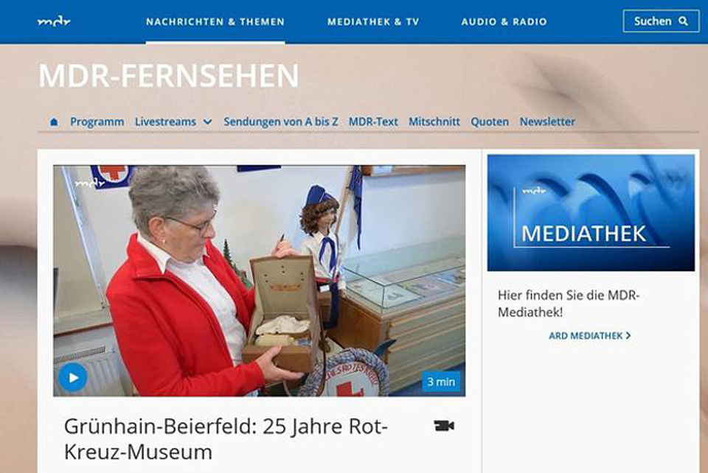
Task: Click the search magnifier icon
Action: pyautogui.click(x=683, y=21)
